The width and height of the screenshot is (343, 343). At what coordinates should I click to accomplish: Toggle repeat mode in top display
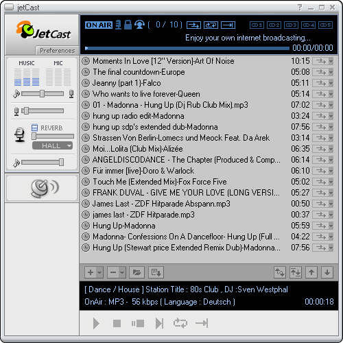click(x=211, y=25)
